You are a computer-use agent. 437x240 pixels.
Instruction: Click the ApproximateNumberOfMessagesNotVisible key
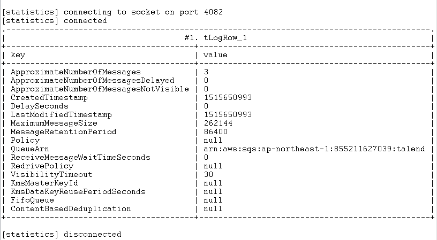click(x=100, y=89)
